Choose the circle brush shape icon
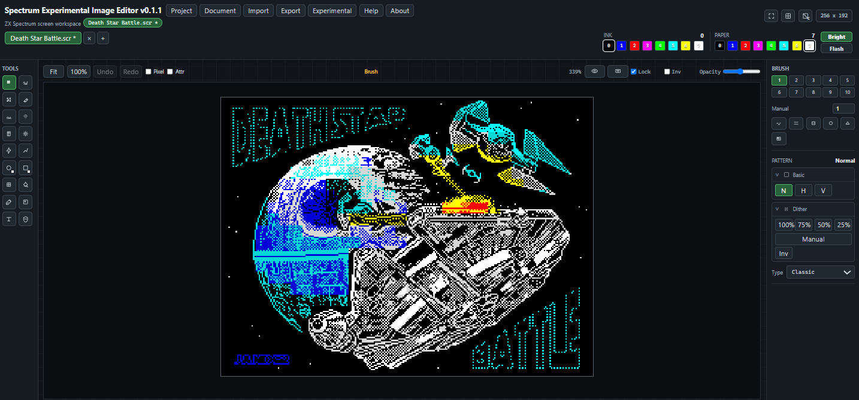 tap(830, 123)
